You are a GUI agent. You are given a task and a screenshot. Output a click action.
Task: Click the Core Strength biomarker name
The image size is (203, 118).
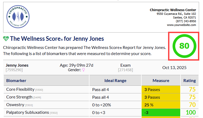[19, 97]
